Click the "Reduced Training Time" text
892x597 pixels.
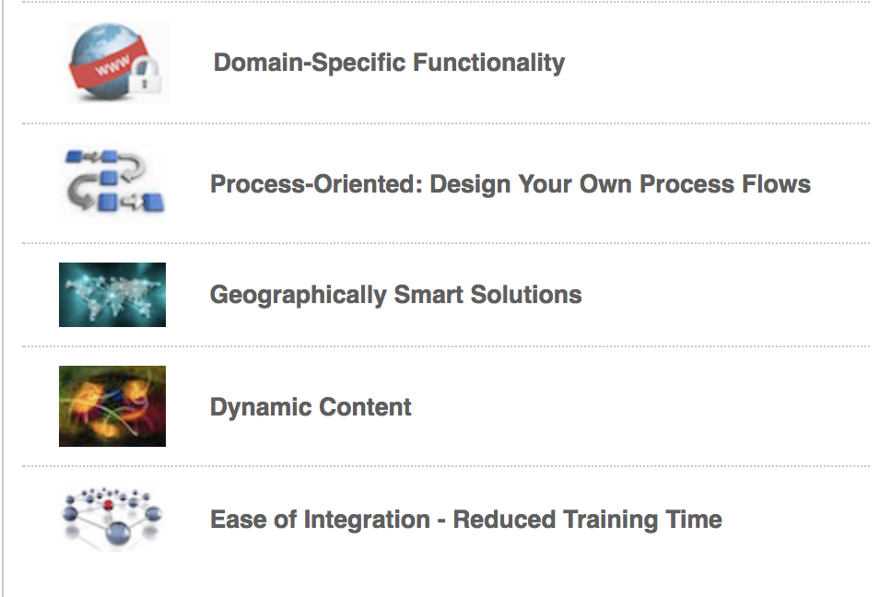coord(587,520)
